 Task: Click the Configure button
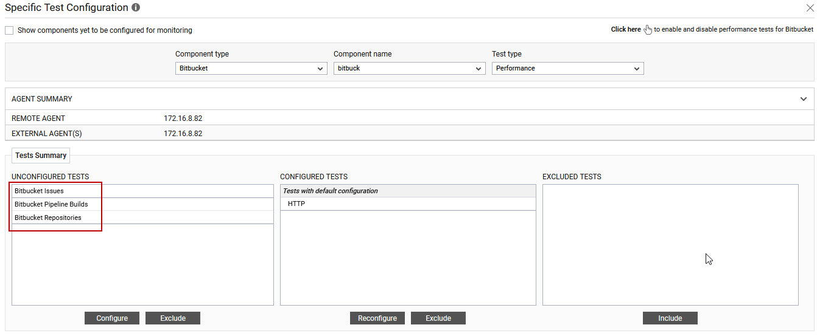[x=112, y=318]
